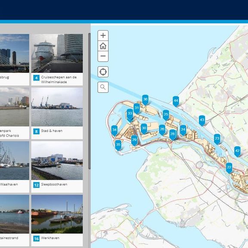This screenshot has height=248, width=248.
Task: Select map marker 30
Action: coord(144,129)
